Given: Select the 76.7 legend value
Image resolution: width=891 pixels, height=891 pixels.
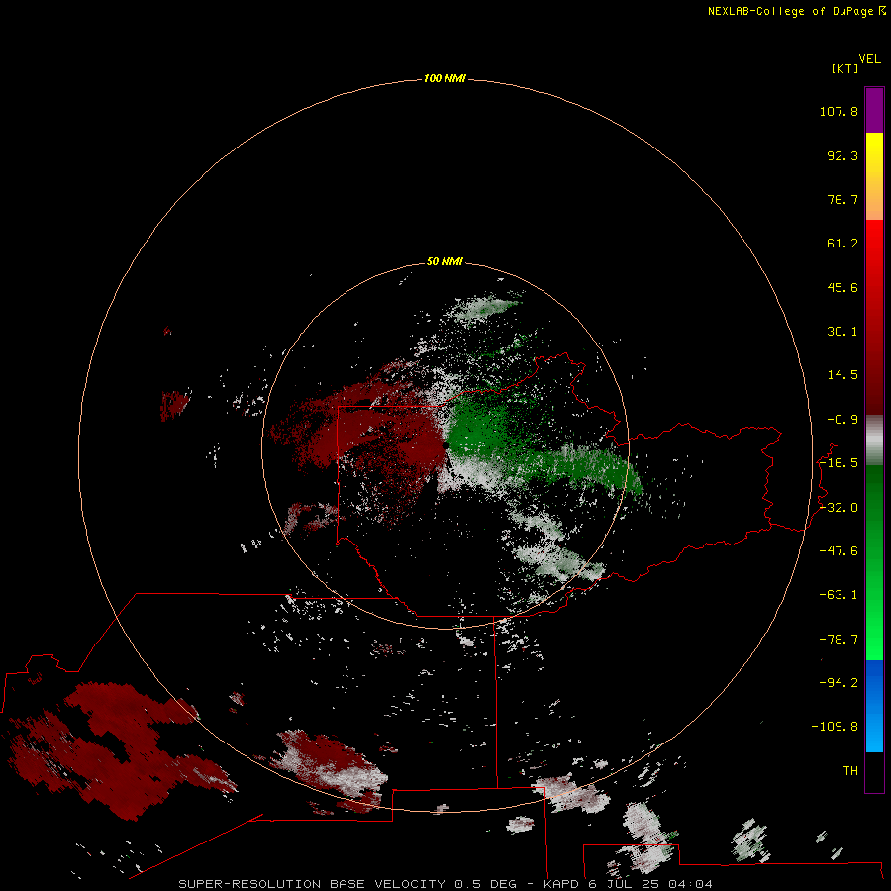Looking at the screenshot, I should [x=842, y=199].
